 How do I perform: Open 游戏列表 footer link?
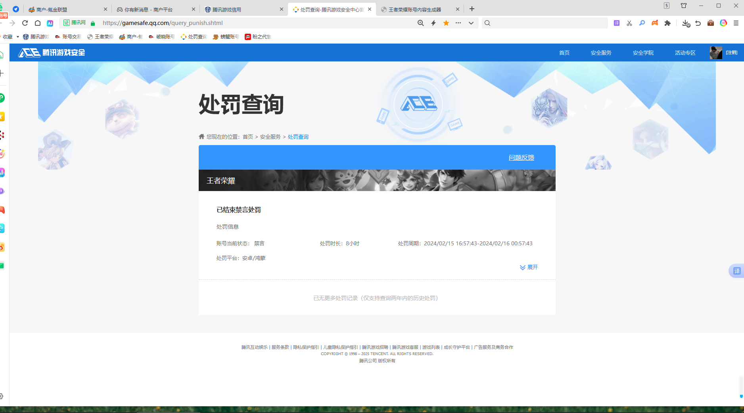(431, 347)
